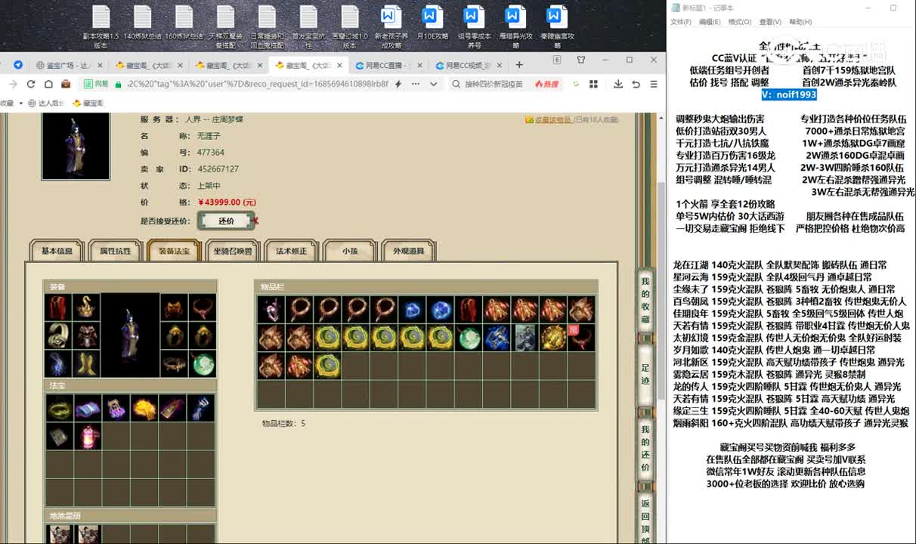Switch to the 外观道具 tab
The image size is (916, 544).
[x=409, y=251]
